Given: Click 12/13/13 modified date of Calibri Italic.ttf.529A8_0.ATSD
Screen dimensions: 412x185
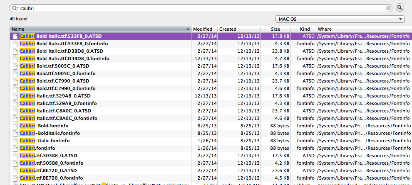Looking at the screenshot, I should 206,96.
